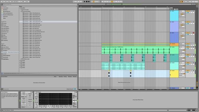Open the Audio Effects category

6,28
